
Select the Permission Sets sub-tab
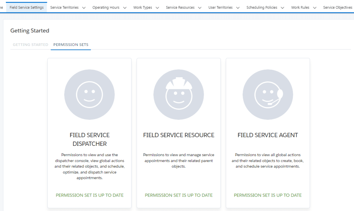71,44
